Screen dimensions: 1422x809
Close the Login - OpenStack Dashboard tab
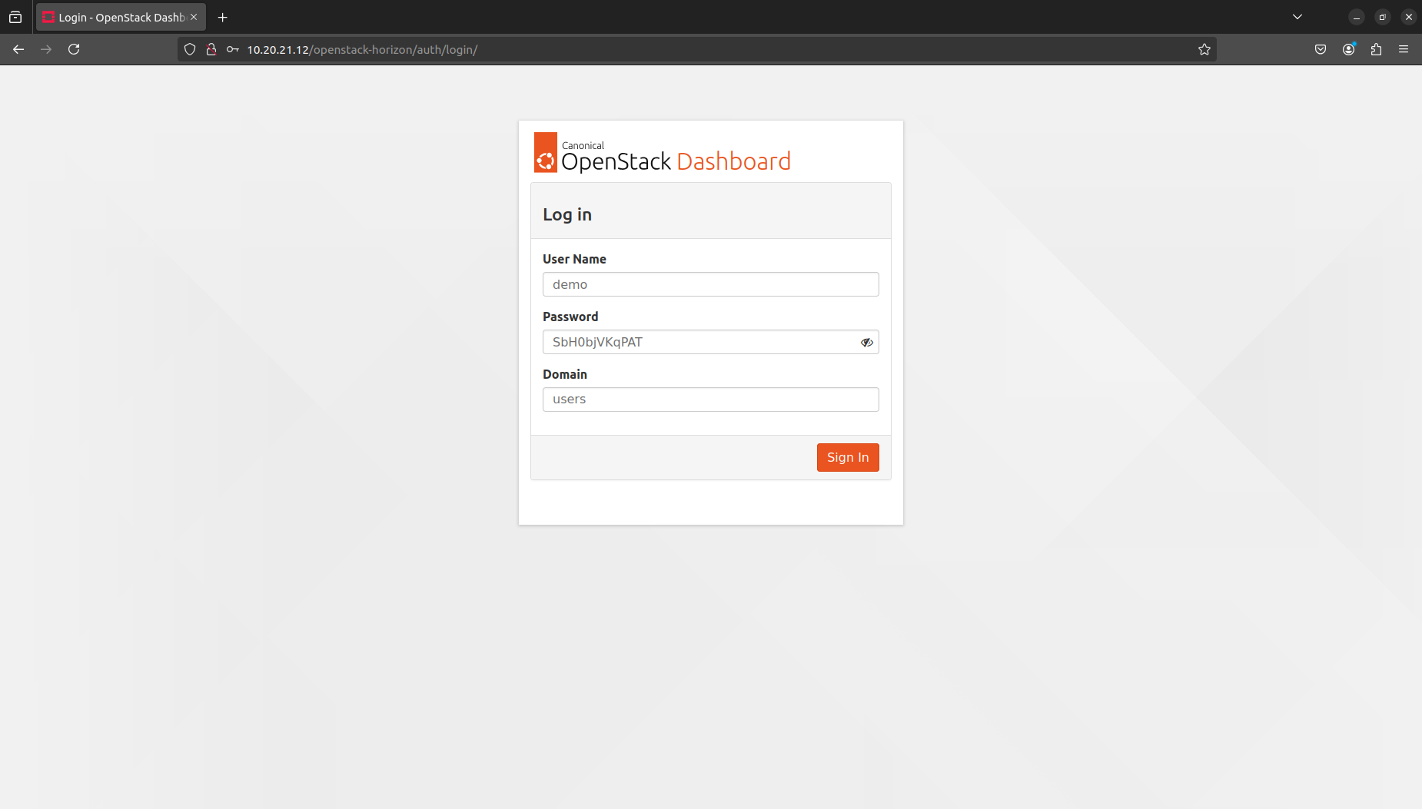194,17
